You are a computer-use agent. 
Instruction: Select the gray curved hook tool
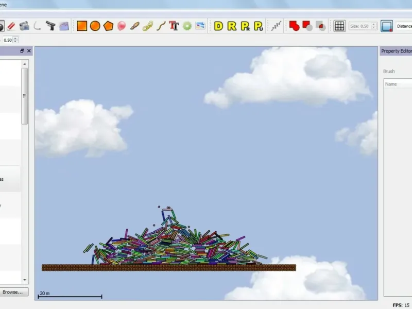coord(37,26)
